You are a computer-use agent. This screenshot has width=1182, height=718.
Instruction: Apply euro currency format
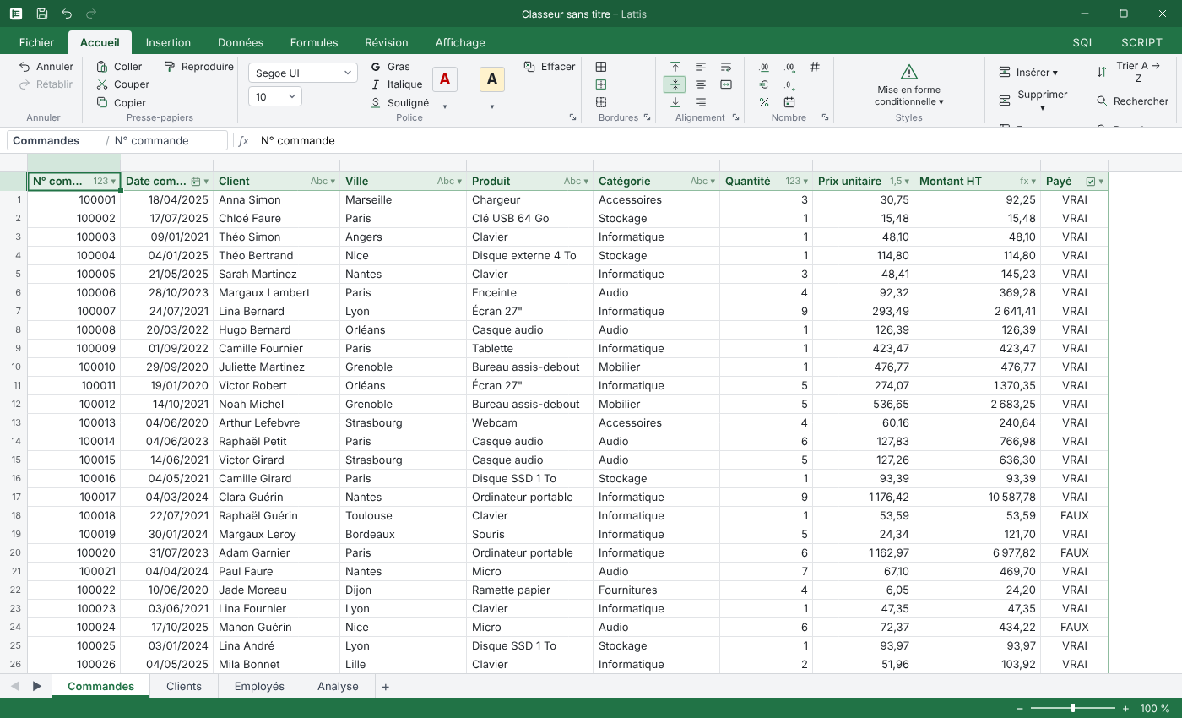(764, 84)
